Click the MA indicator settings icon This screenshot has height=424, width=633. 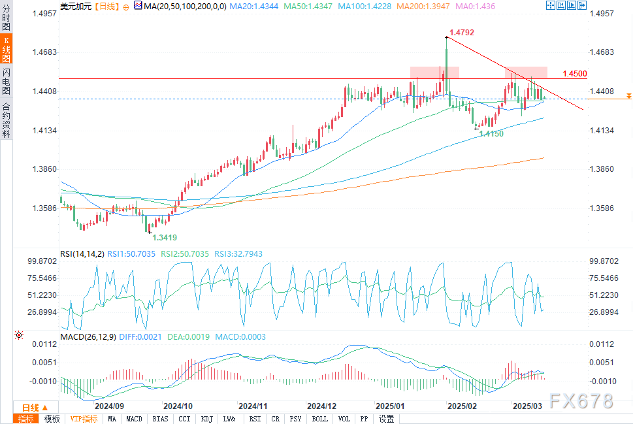pyautogui.click(x=137, y=6)
